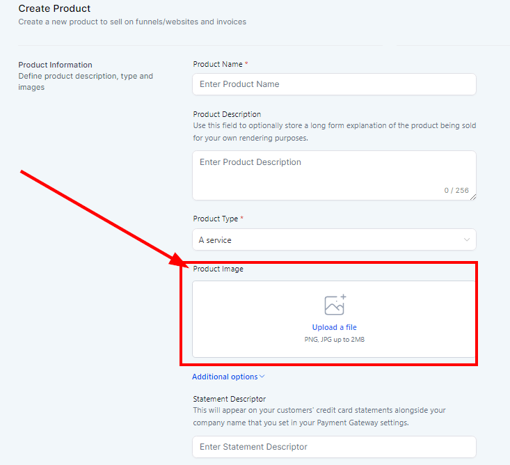The width and height of the screenshot is (510, 465).
Task: Click the 'Product Information' section heading
Action: [x=55, y=65]
